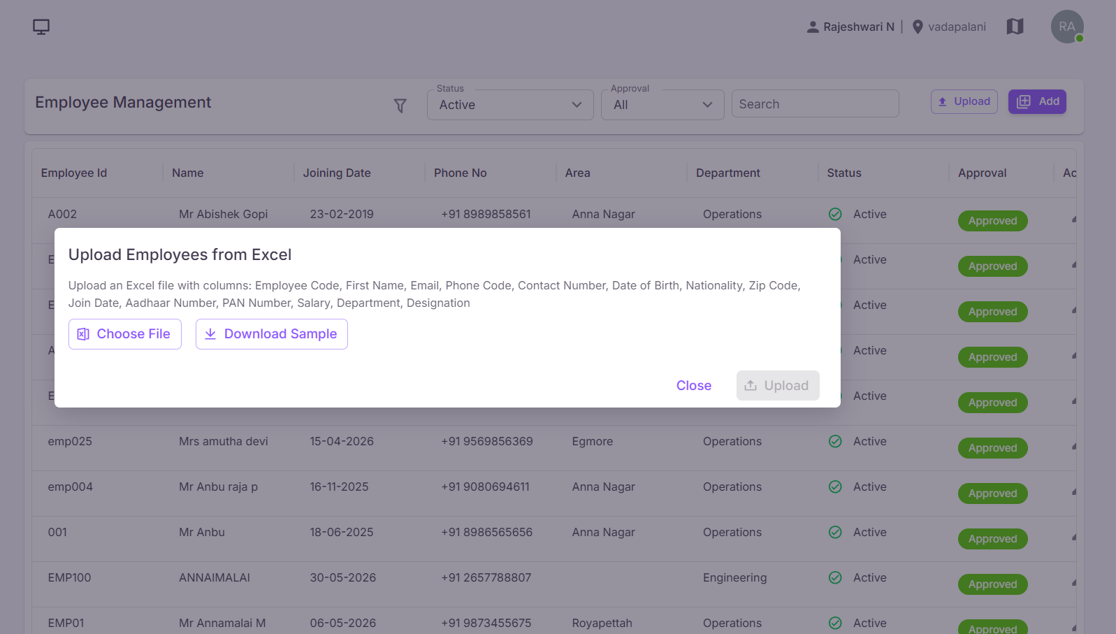
Task: Click the green check icon for A002
Action: pos(835,214)
